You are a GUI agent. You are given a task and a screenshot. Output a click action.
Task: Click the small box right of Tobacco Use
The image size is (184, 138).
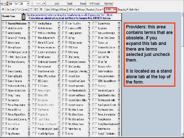point(119,43)
